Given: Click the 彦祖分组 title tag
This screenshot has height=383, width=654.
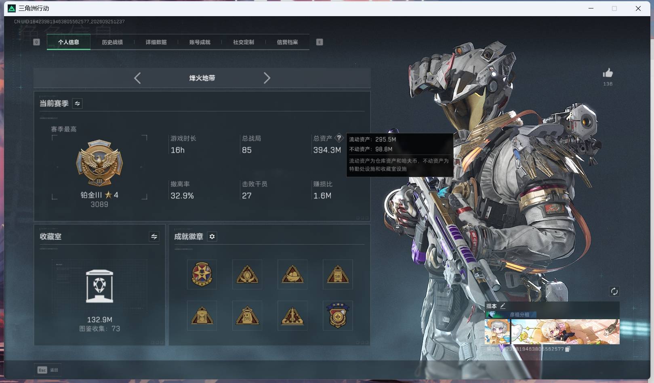Looking at the screenshot, I should (519, 314).
